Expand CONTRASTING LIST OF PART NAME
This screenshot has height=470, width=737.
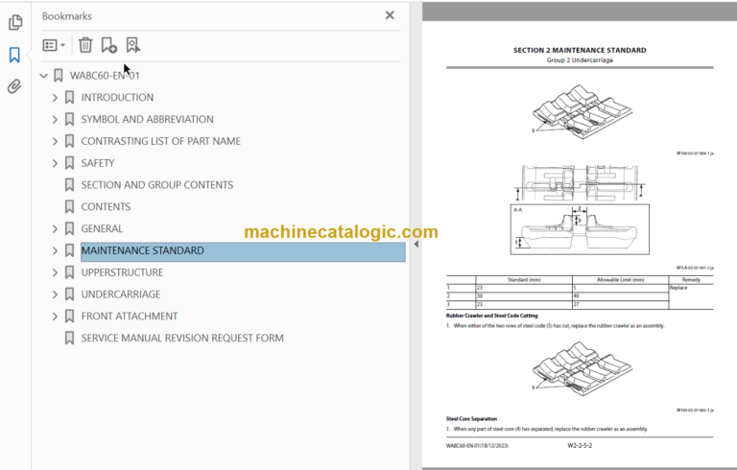[x=55, y=141]
